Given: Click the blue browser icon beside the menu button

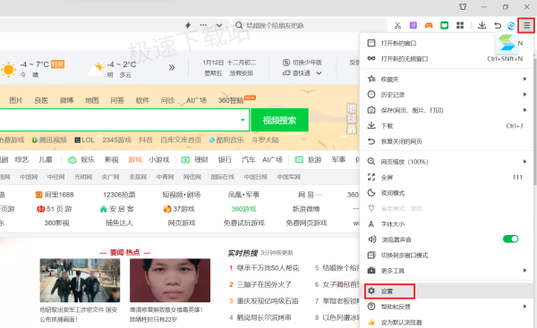Looking at the screenshot, I should [511, 26].
